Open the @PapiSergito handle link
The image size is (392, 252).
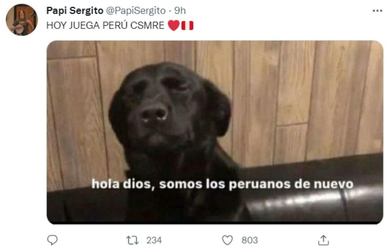pyautogui.click(x=136, y=11)
